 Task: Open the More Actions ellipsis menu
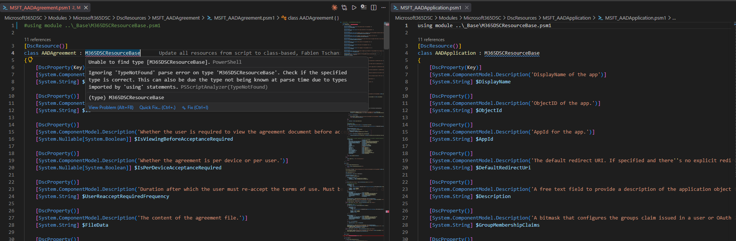coord(383,8)
